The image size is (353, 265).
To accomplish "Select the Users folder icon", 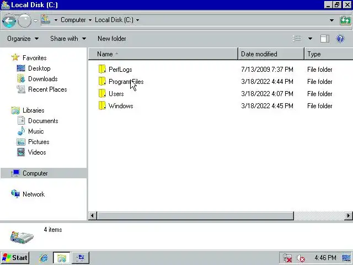I will [102, 93].
